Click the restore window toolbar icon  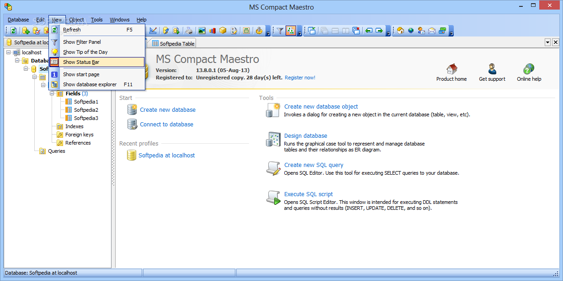(x=312, y=31)
